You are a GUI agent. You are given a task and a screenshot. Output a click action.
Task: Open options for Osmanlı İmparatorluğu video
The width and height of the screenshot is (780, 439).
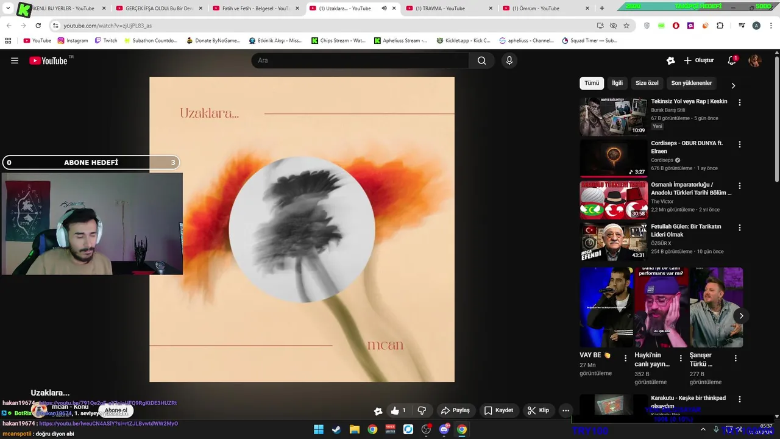point(740,186)
